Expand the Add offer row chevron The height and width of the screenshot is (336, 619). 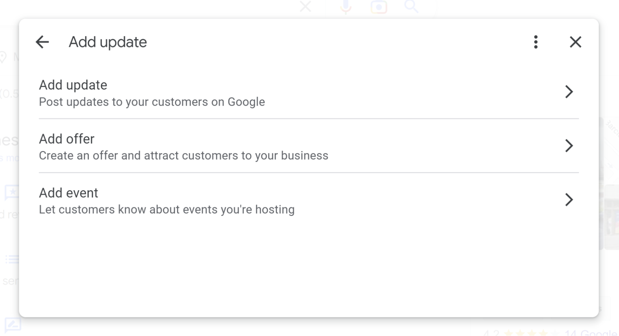click(569, 146)
